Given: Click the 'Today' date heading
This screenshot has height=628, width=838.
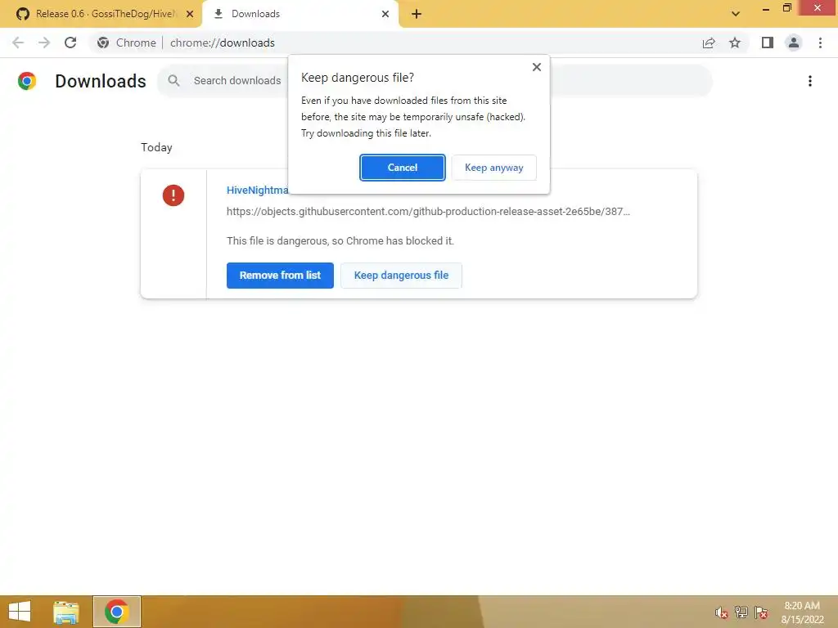Looking at the screenshot, I should [156, 147].
